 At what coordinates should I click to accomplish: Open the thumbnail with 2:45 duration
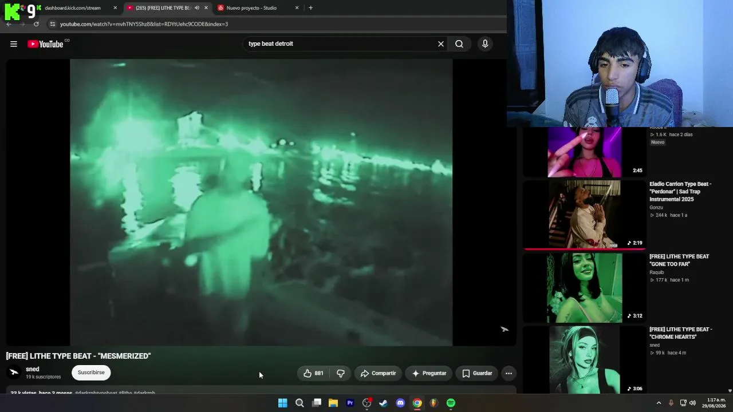[584, 152]
